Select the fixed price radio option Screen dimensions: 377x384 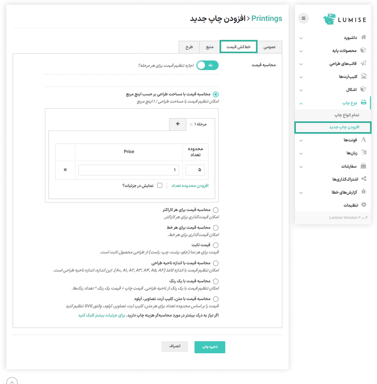coord(216,245)
